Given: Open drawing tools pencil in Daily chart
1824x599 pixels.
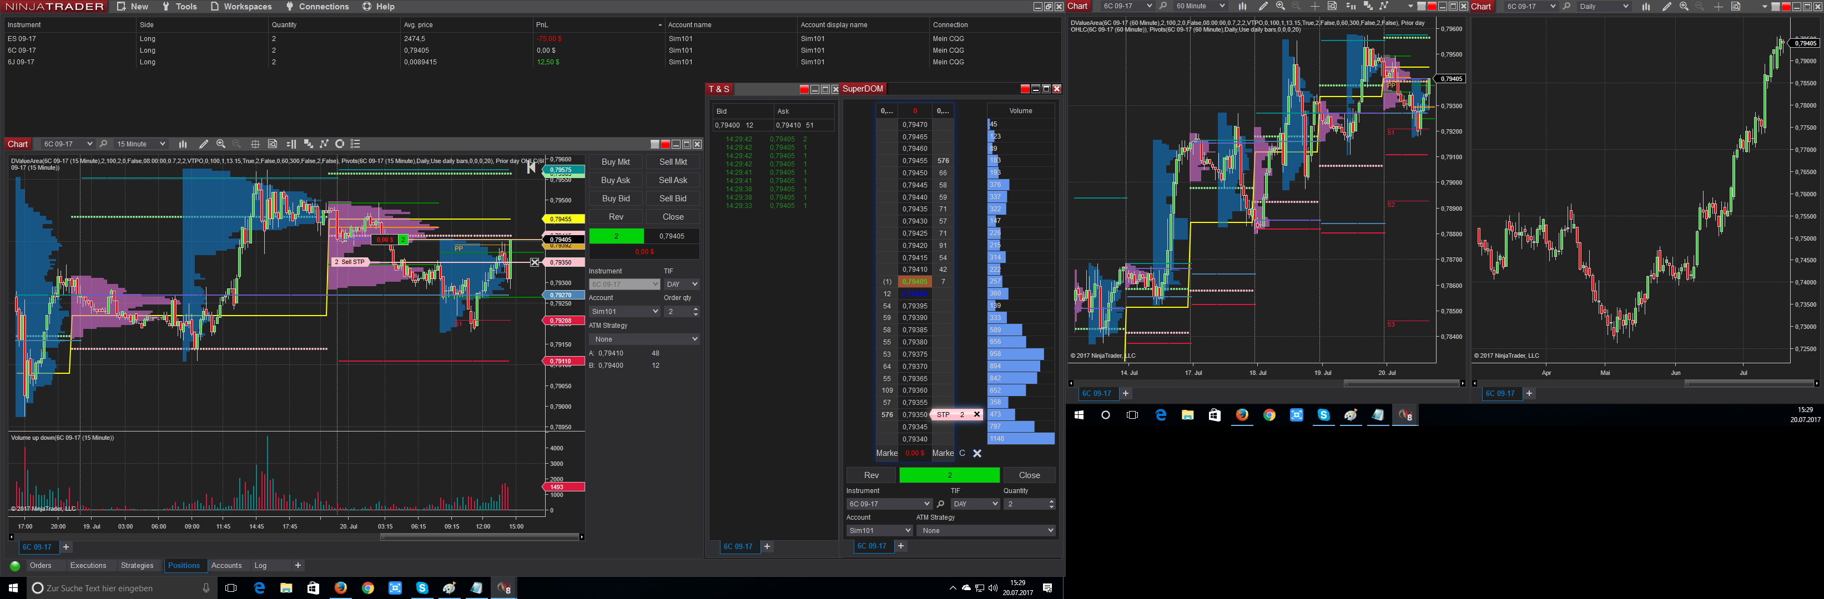Looking at the screenshot, I should (1667, 6).
